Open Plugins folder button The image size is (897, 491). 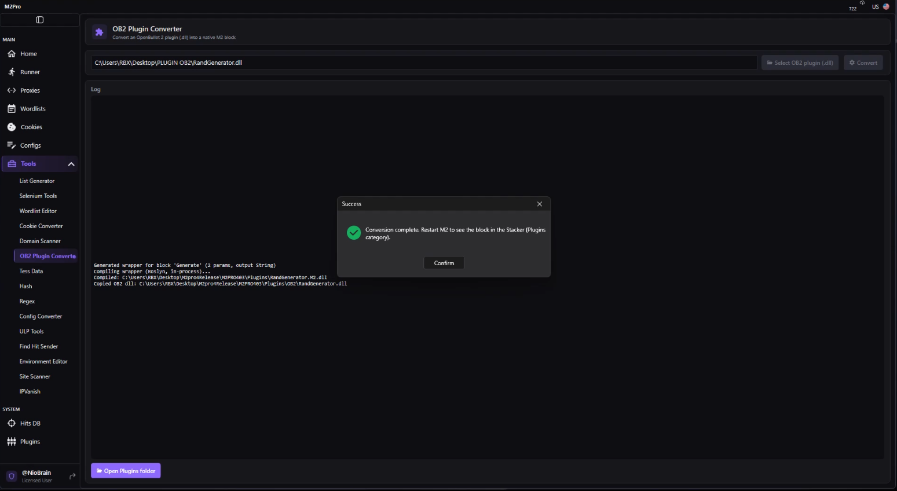click(x=126, y=471)
